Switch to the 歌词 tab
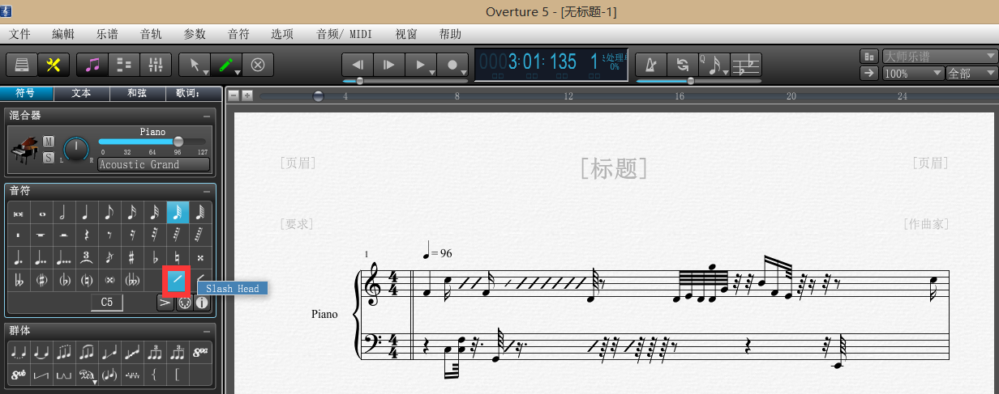Screen dimensions: 999x394 pyautogui.click(x=193, y=93)
